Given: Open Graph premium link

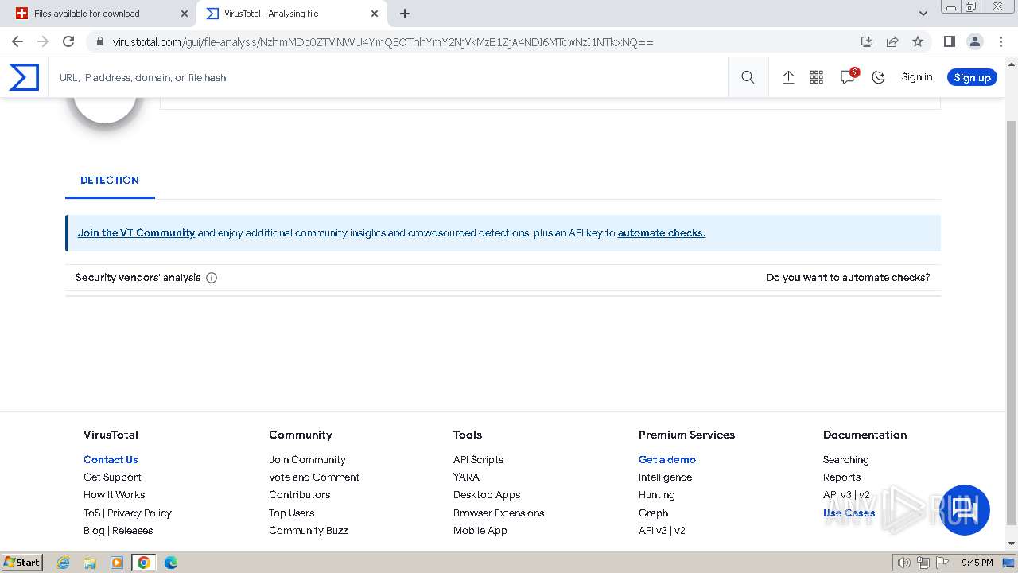Looking at the screenshot, I should (653, 513).
